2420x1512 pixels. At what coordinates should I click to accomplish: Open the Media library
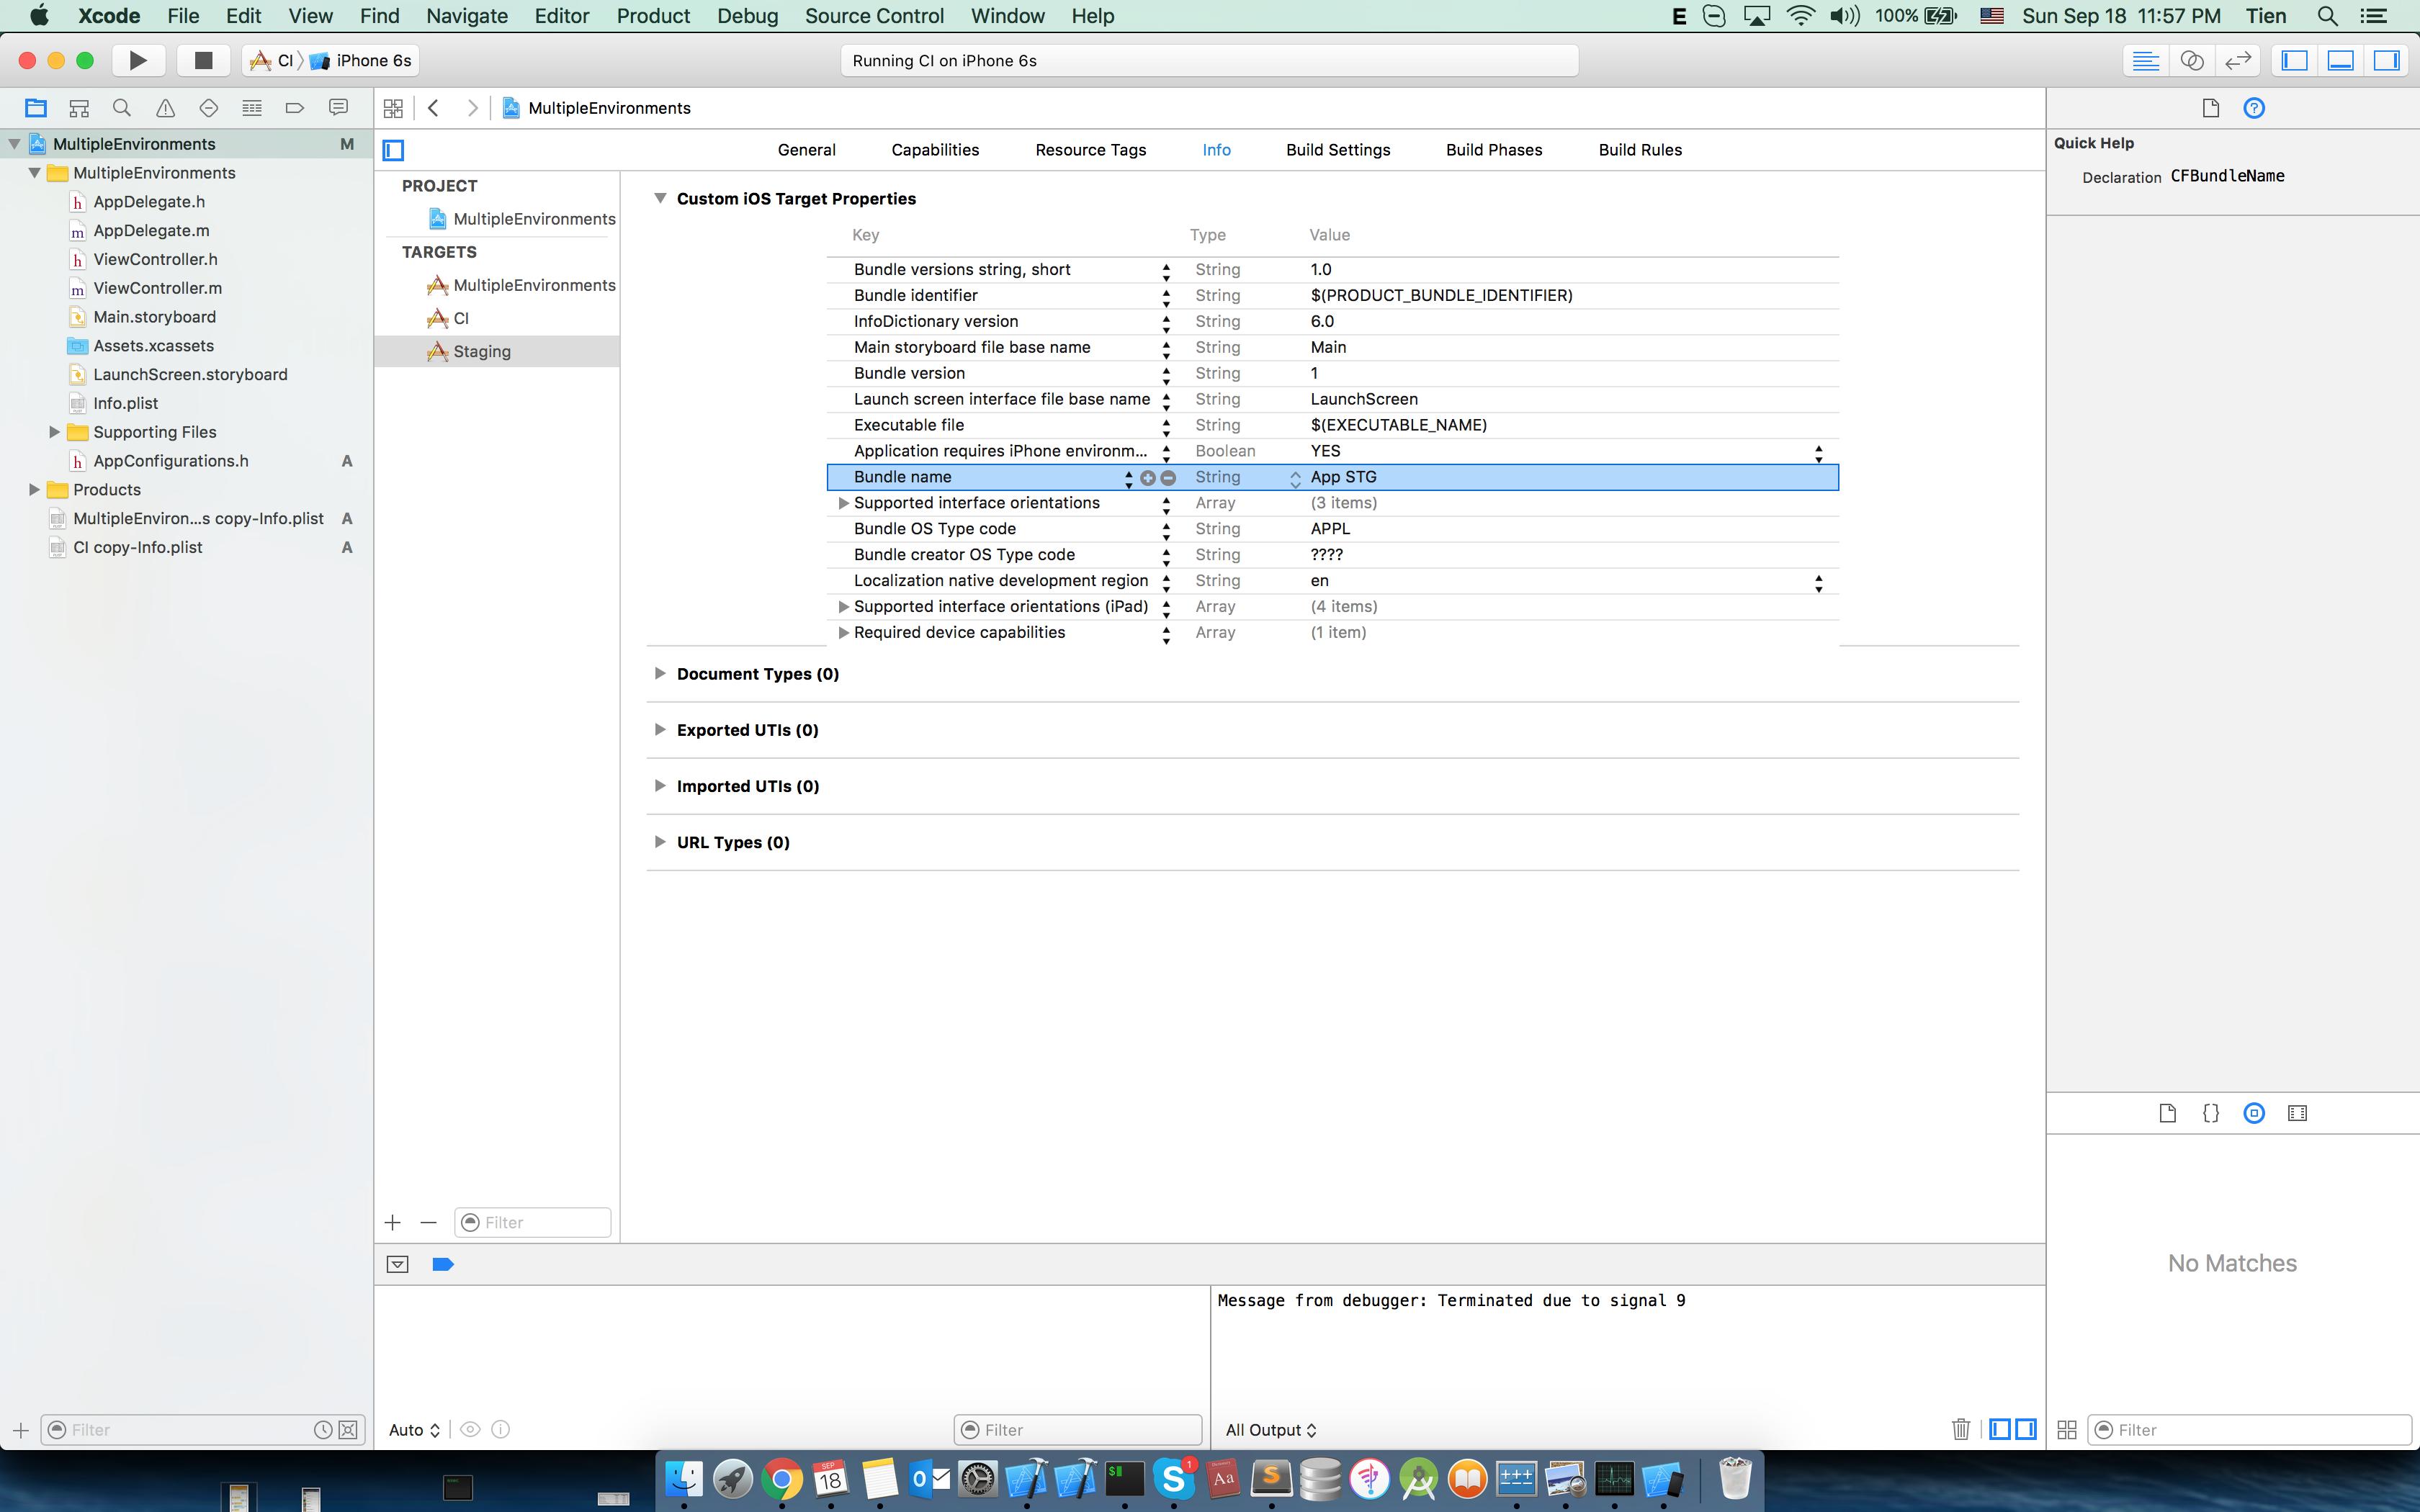(x=2297, y=1113)
